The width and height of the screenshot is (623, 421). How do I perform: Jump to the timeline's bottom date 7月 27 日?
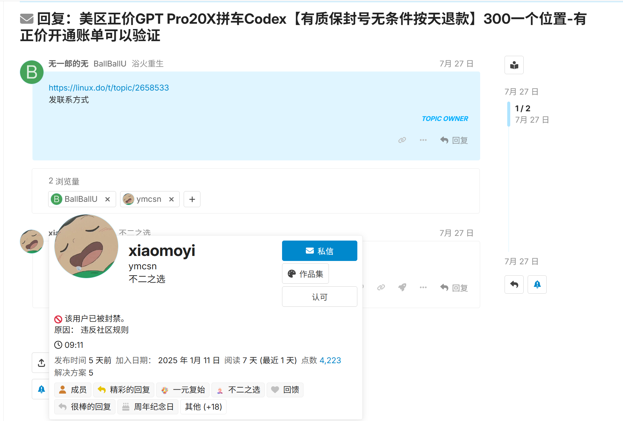(x=521, y=261)
